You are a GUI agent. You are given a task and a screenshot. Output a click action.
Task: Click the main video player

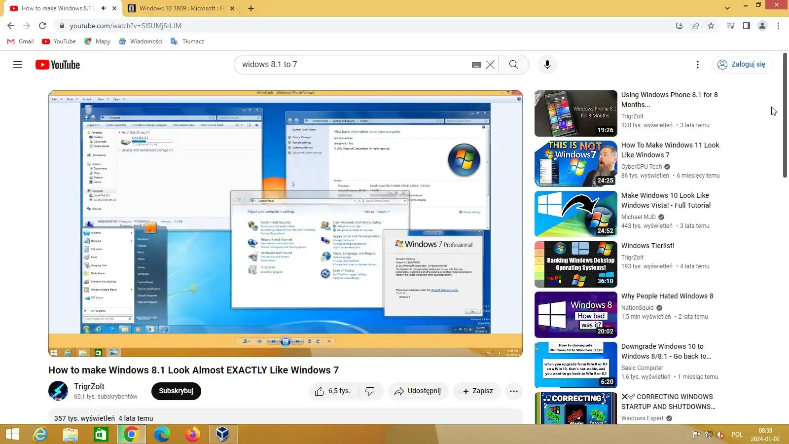pyautogui.click(x=286, y=223)
